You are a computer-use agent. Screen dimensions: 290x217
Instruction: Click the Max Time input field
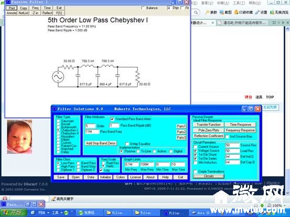pyautogui.click(x=178, y=165)
